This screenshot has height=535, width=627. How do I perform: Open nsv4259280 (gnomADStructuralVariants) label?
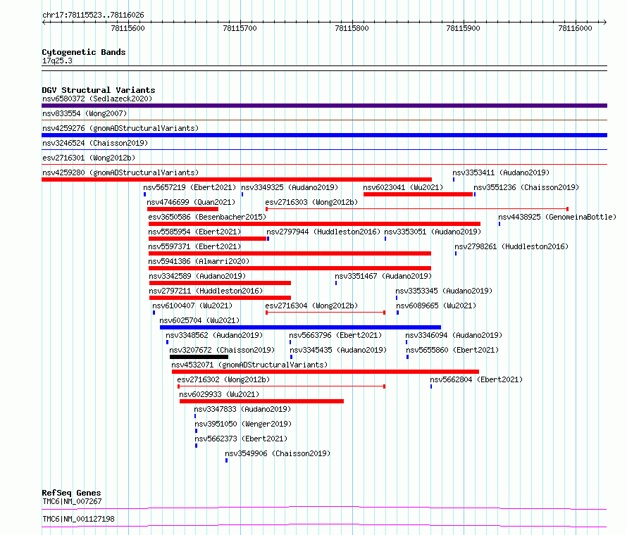click(x=120, y=172)
